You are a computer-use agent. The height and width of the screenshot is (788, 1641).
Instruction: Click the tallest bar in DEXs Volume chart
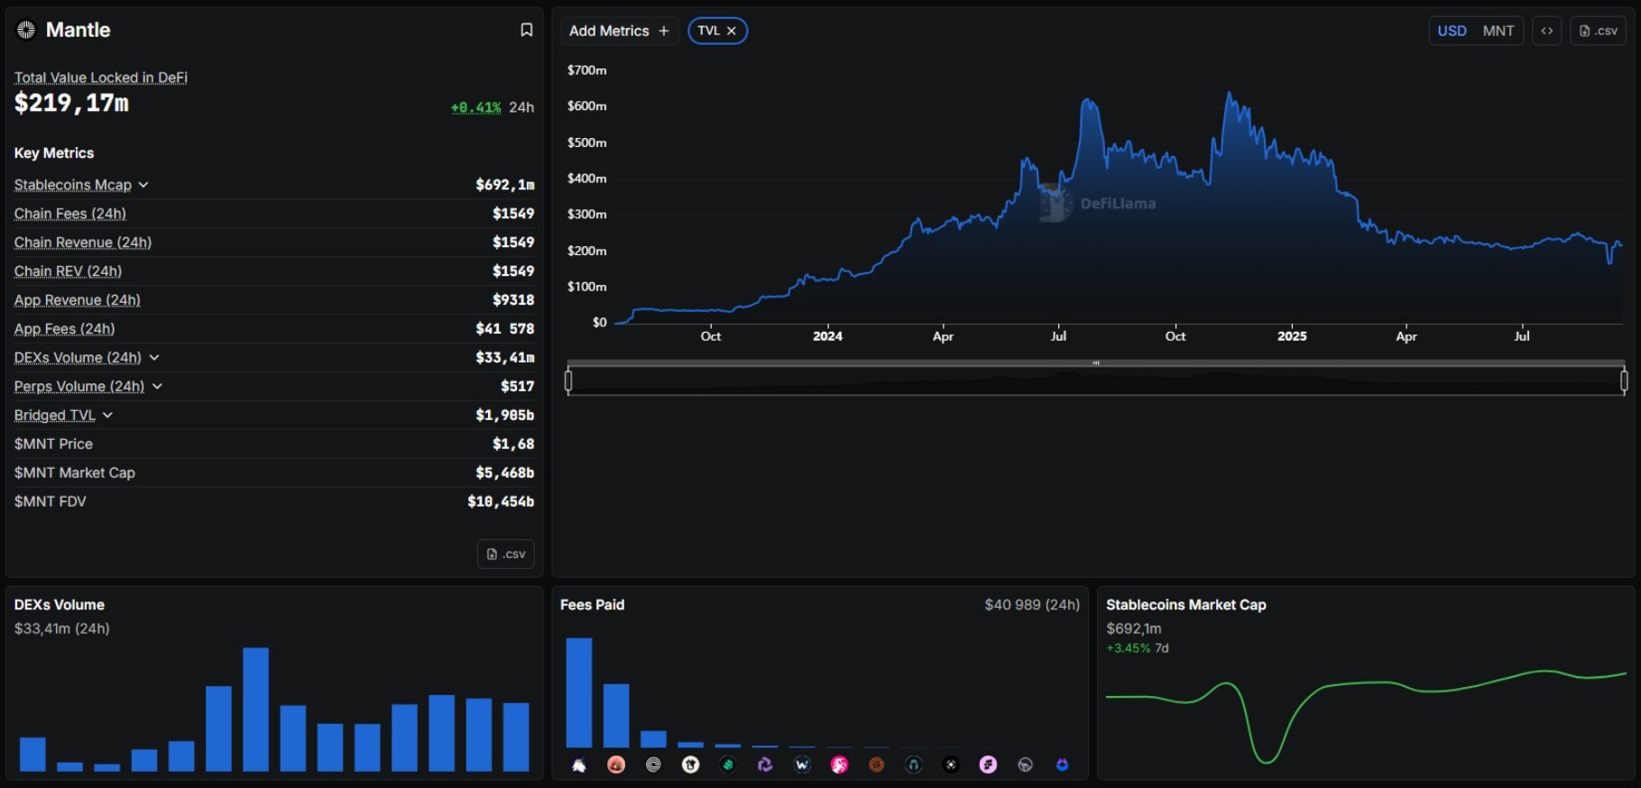pos(256,710)
